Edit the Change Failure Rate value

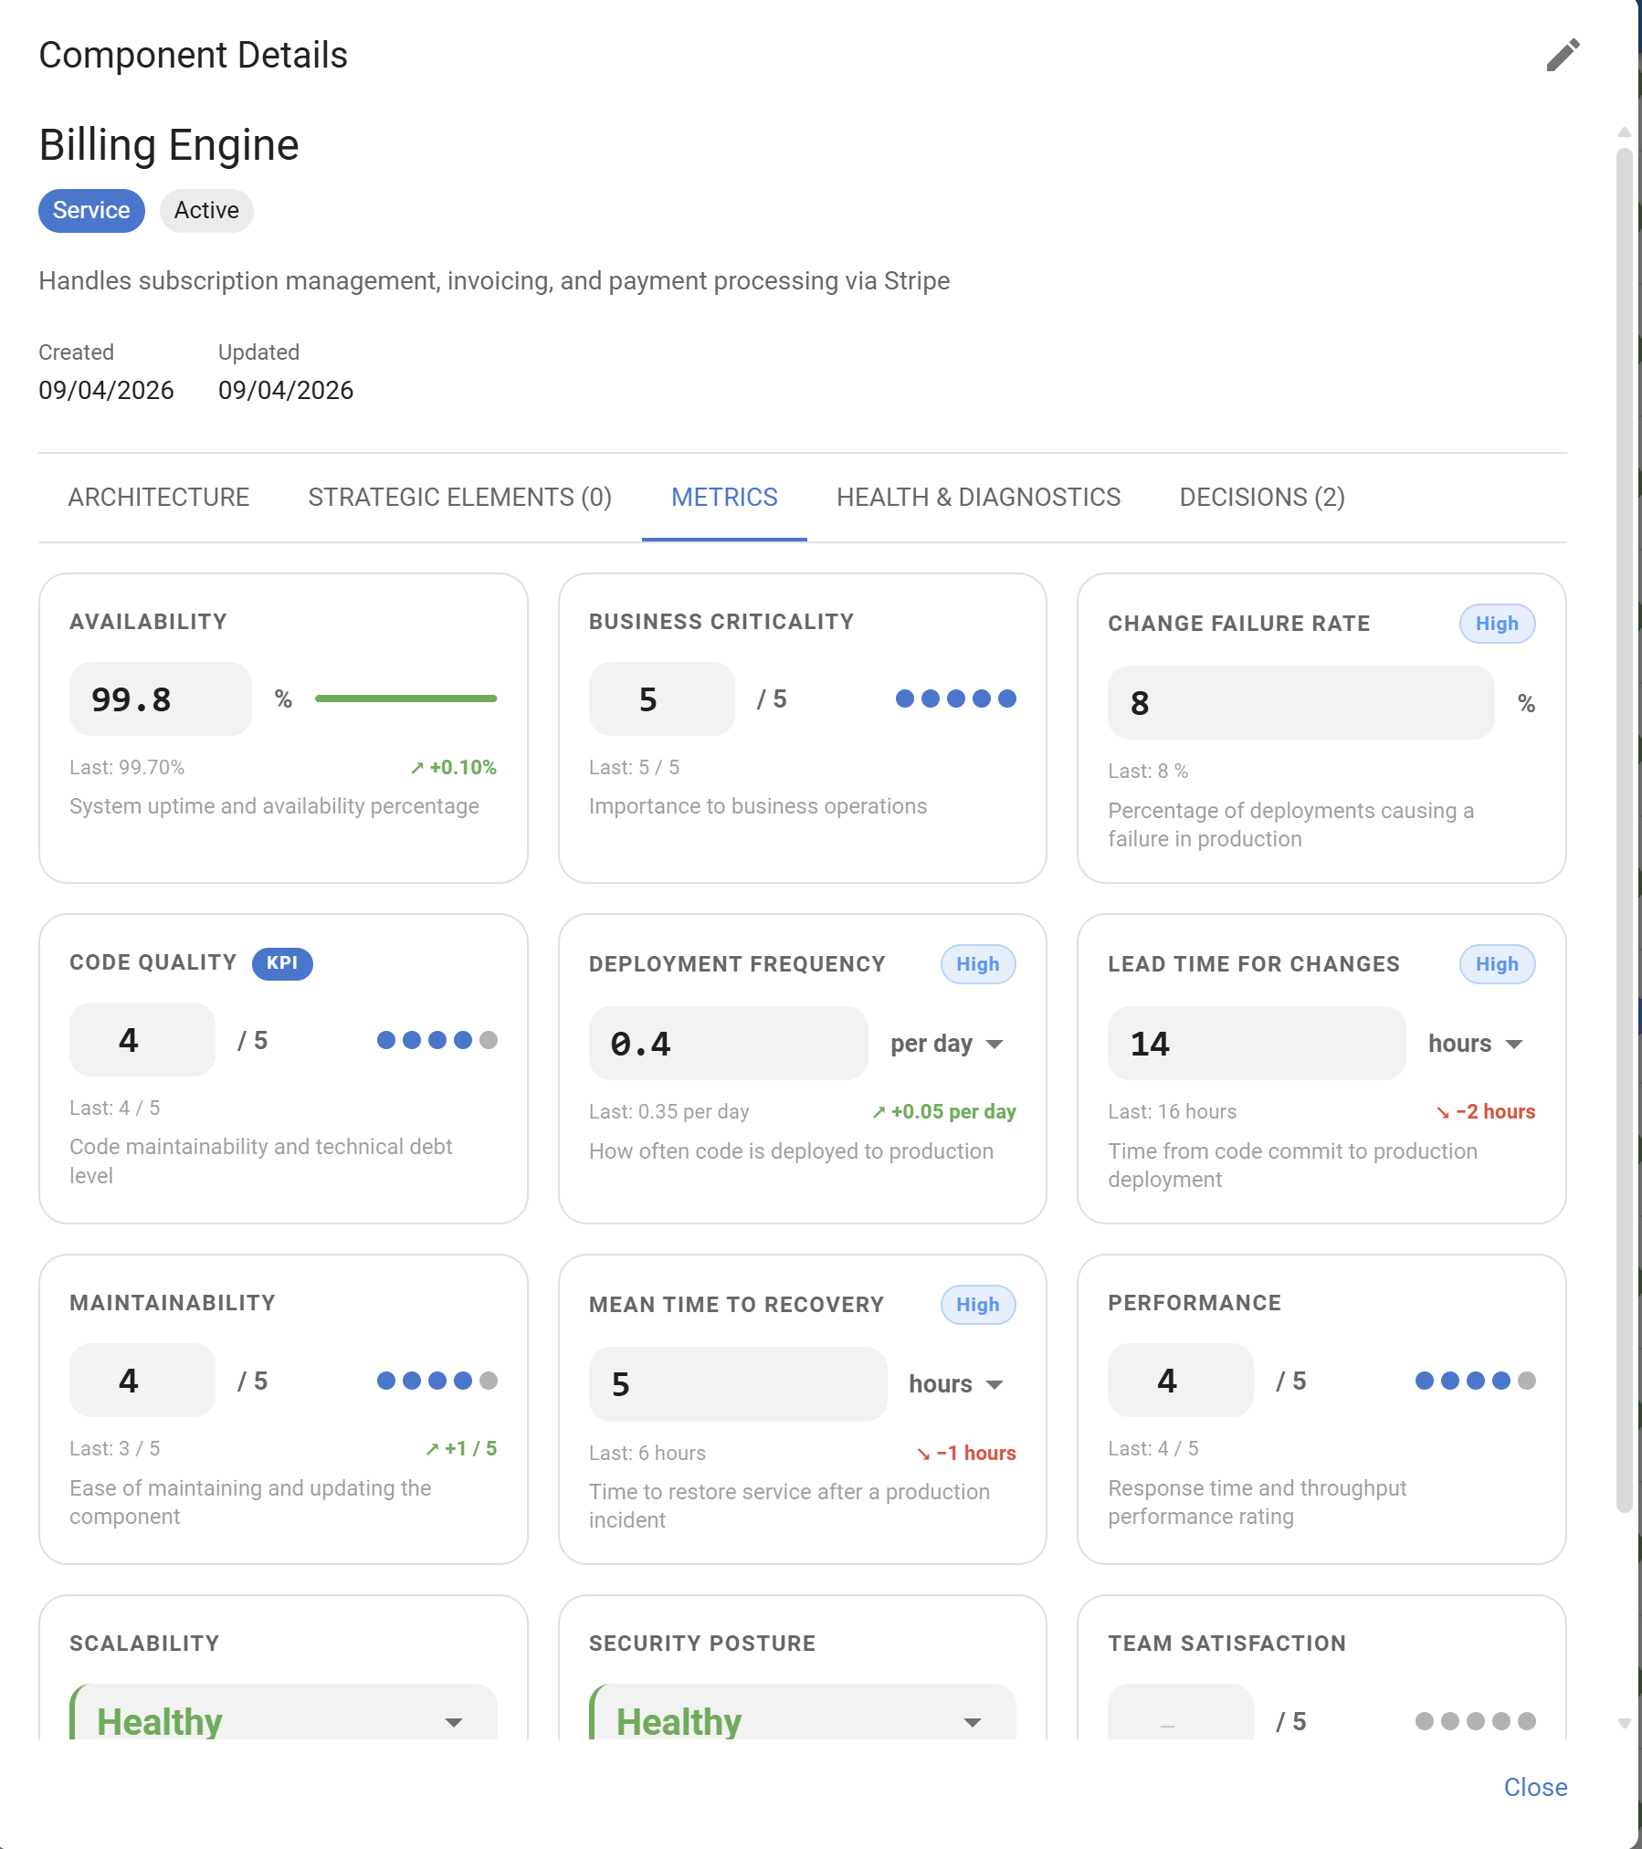coord(1300,703)
